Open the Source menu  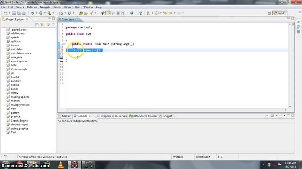[20, 7]
